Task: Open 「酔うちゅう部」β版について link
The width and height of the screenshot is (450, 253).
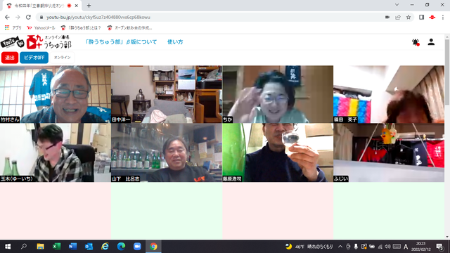Action: (121, 42)
